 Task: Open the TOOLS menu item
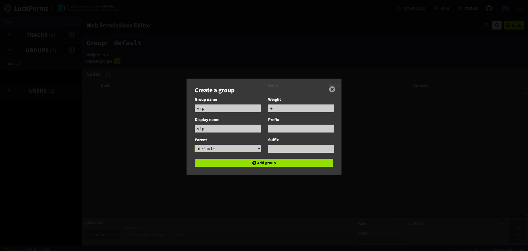(x=467, y=8)
